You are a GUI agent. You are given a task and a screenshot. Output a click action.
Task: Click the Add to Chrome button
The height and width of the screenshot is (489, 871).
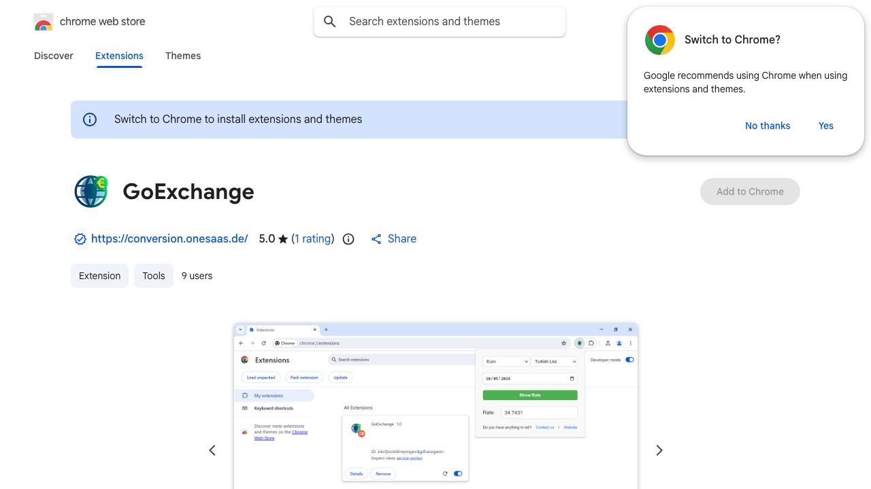coord(750,192)
